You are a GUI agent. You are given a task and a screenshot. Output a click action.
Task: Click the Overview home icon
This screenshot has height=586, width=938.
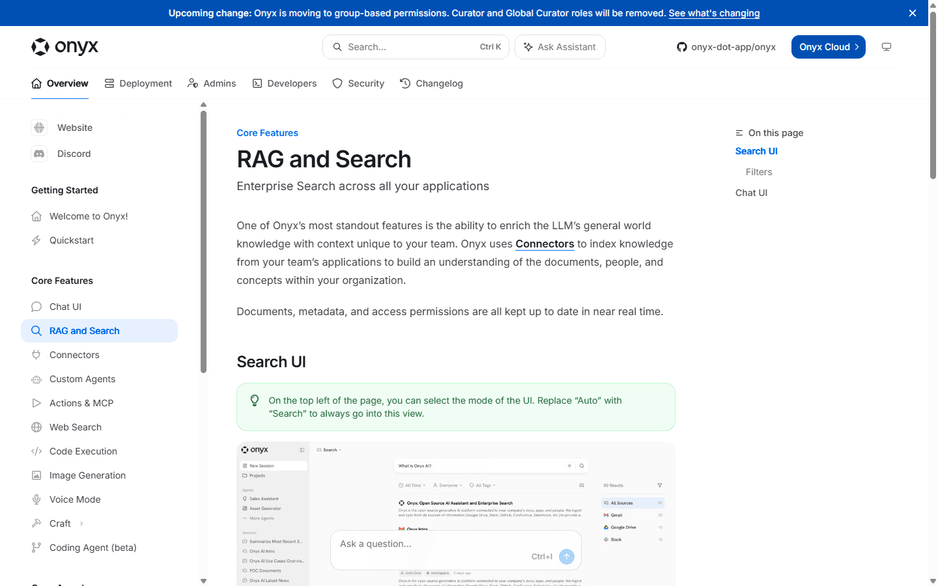tap(36, 83)
